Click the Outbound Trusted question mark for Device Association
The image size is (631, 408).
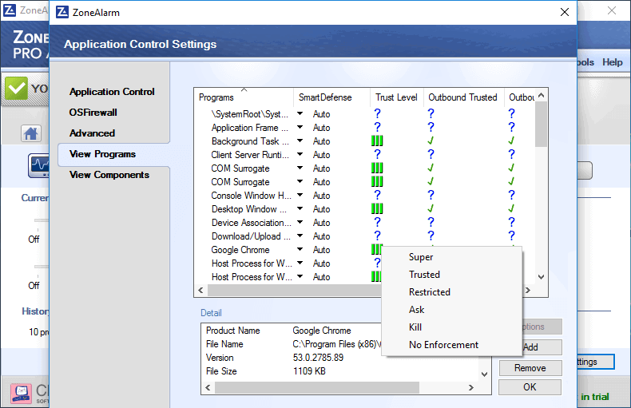[431, 223]
